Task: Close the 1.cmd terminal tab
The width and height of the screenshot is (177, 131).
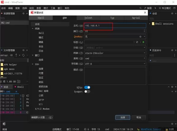Action: 16,91
